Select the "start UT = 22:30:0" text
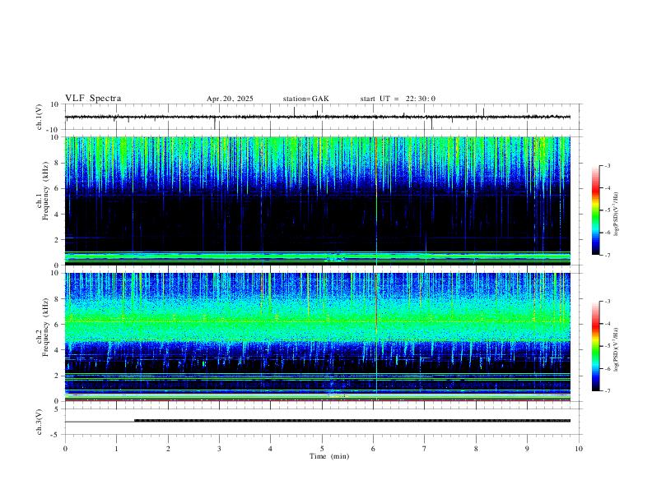The height and width of the screenshot is (503, 652). tap(398, 99)
